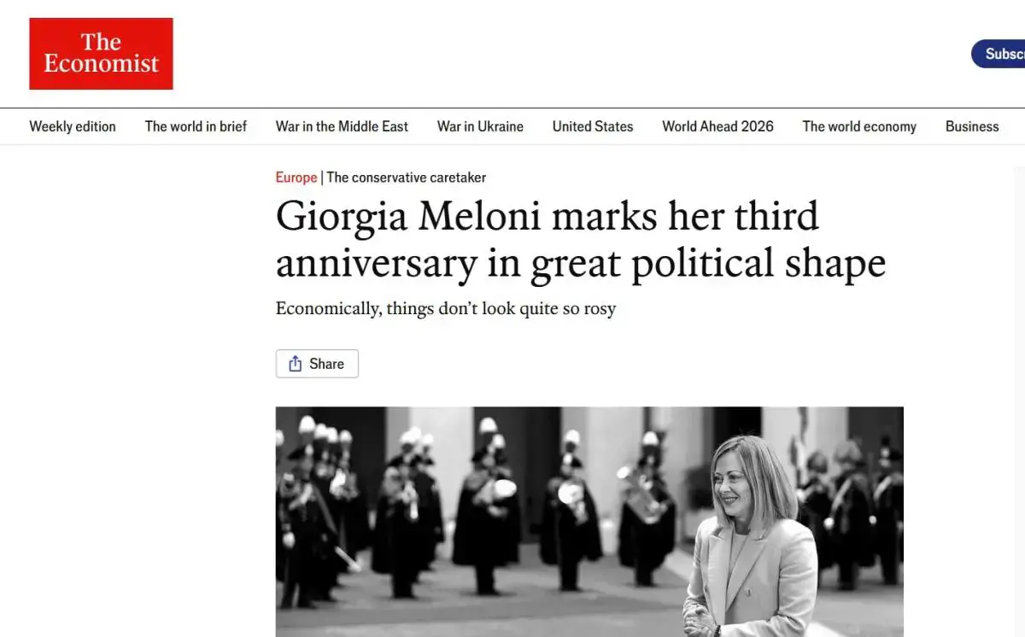Image resolution: width=1025 pixels, height=637 pixels.
Task: Click the article headline about Giorgia Meloni
Action: pos(581,239)
